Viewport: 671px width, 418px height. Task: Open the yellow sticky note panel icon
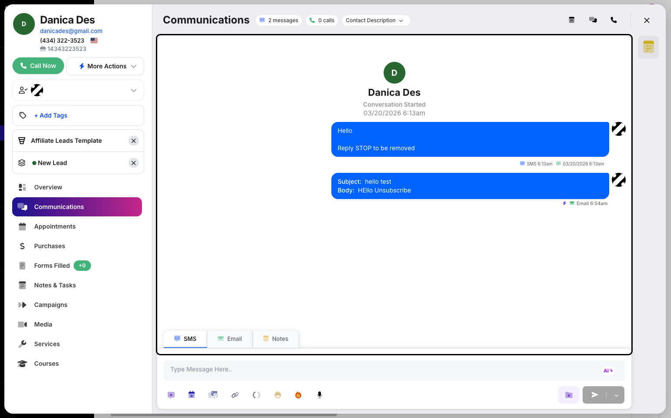tap(648, 47)
